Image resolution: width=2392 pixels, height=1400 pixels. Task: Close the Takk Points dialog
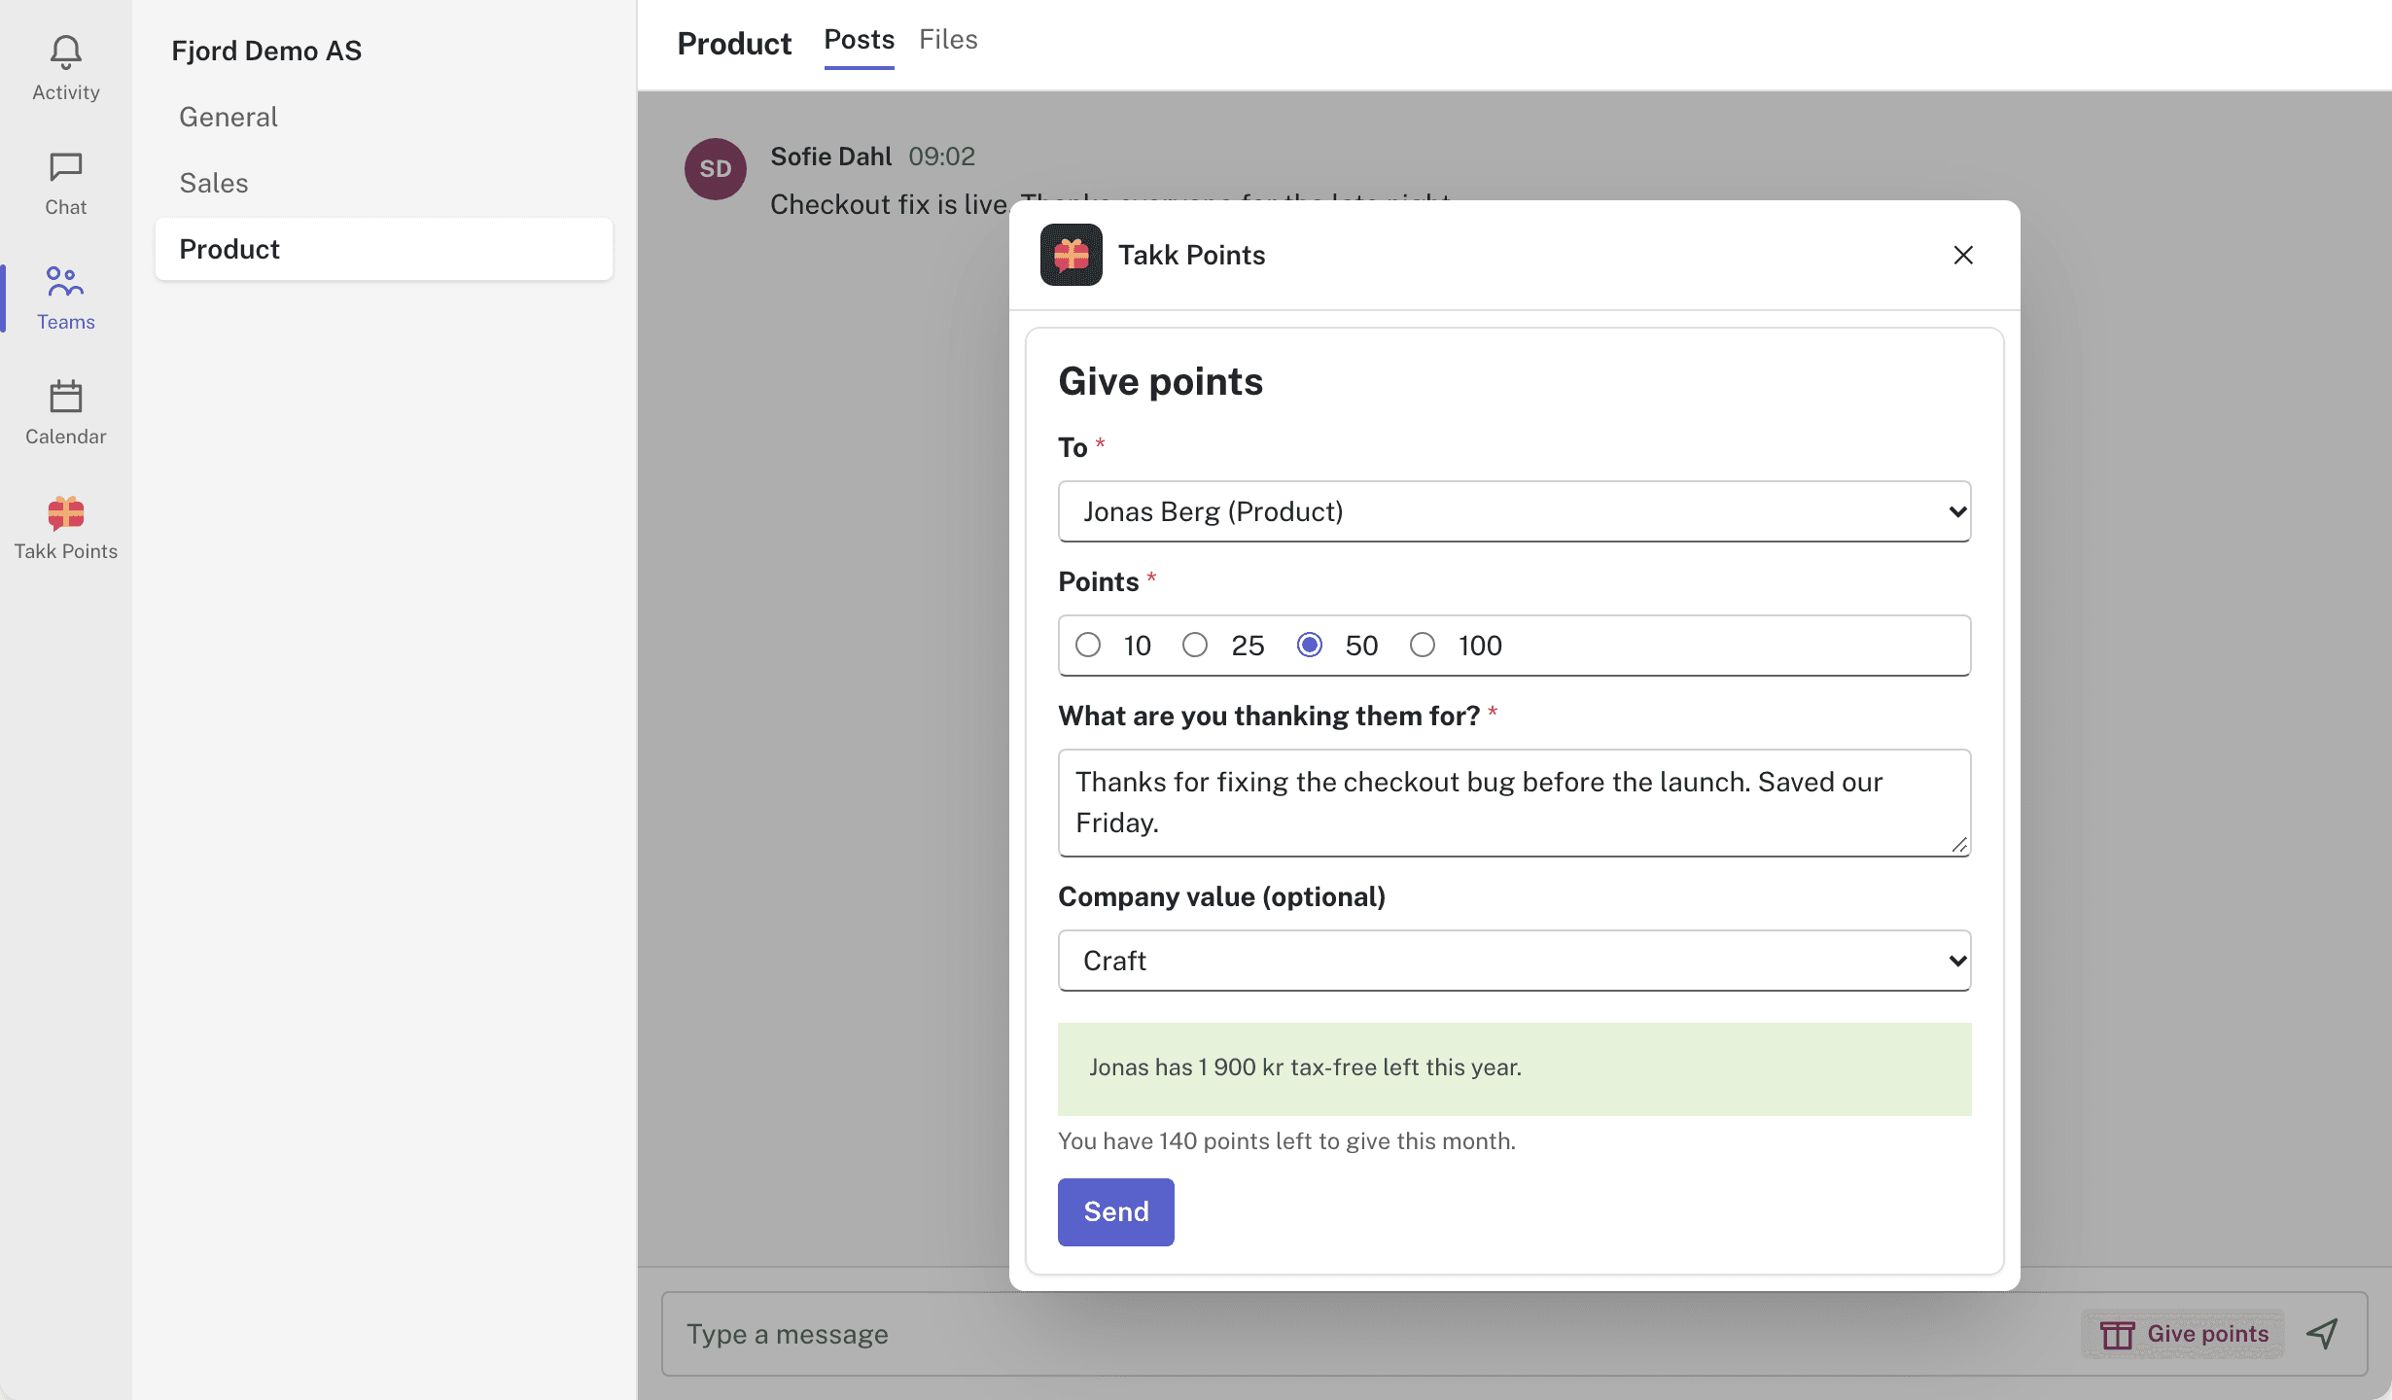click(1963, 255)
